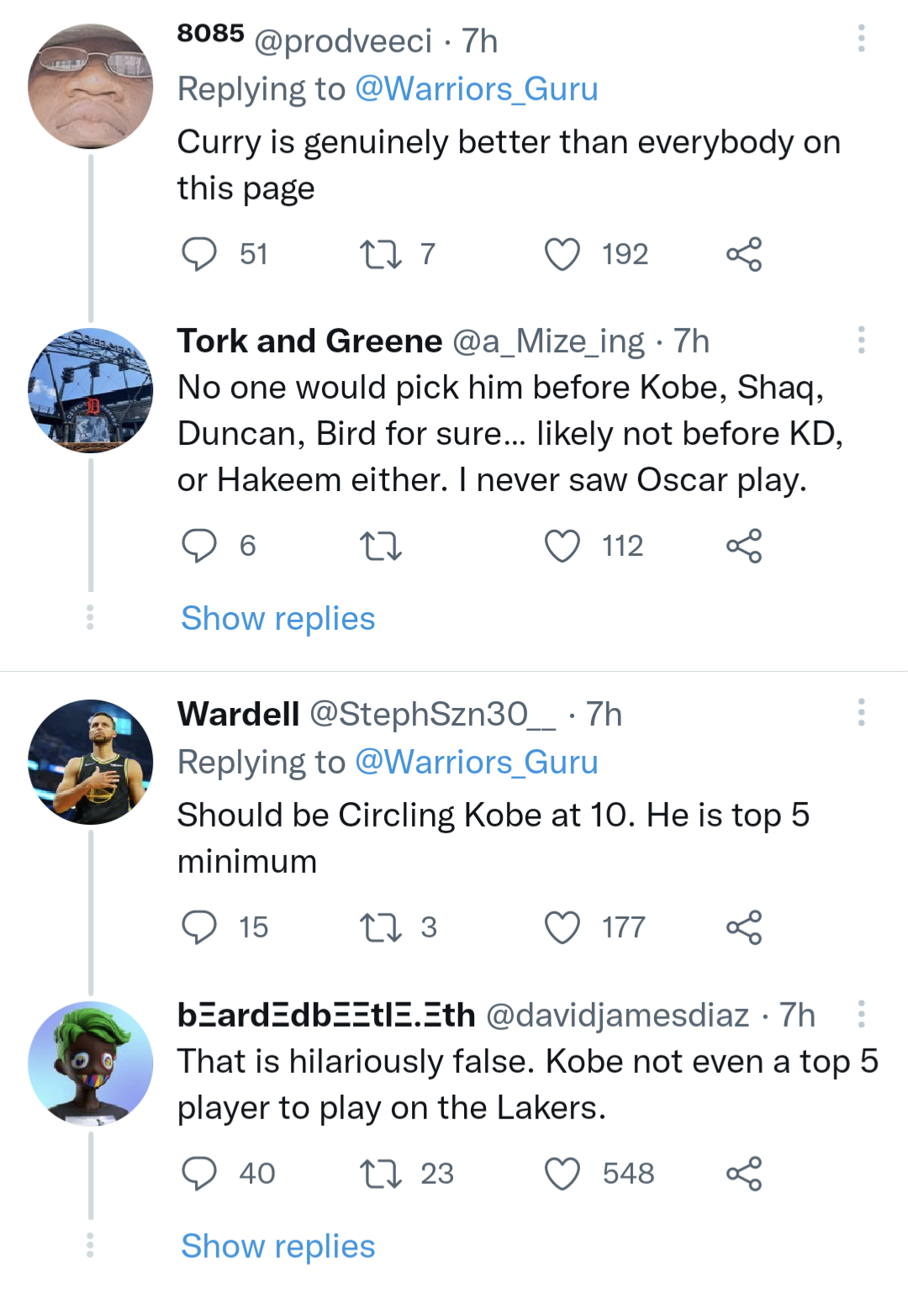The height and width of the screenshot is (1289, 908).
Task: Show replies under @davidjamesdiaz's tweet
Action: coord(277,1245)
